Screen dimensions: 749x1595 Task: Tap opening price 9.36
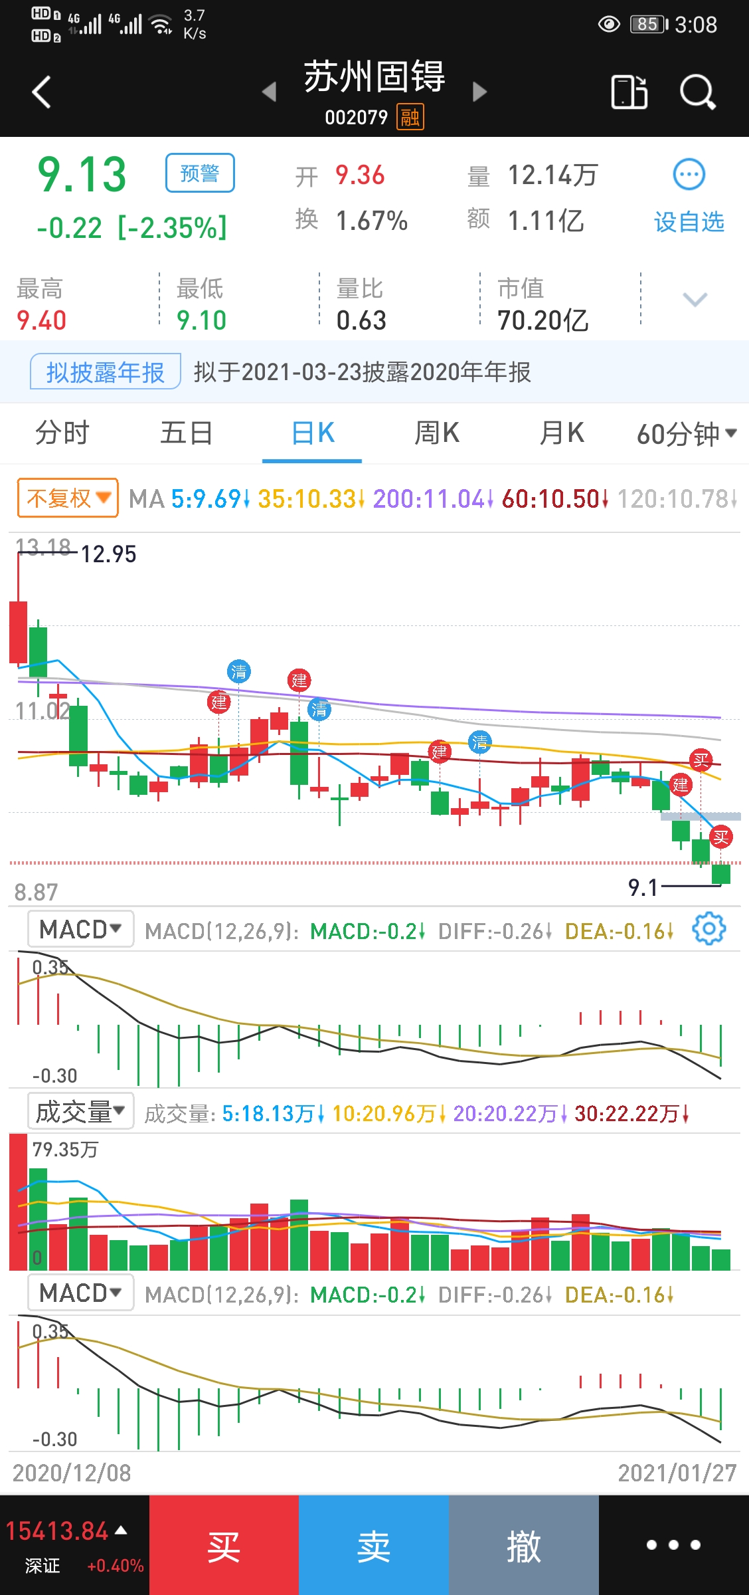click(x=360, y=175)
